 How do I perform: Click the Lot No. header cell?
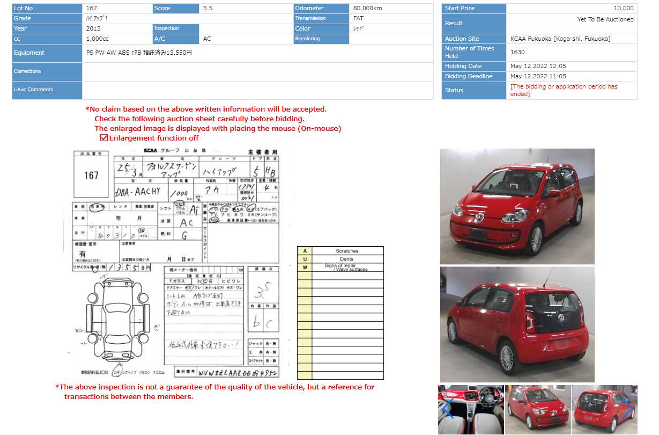(47, 9)
